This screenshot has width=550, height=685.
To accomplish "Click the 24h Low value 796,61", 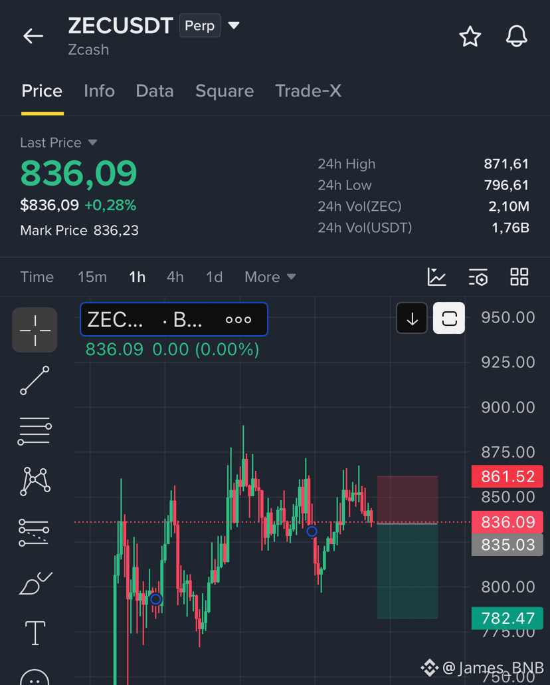I will [x=506, y=186].
